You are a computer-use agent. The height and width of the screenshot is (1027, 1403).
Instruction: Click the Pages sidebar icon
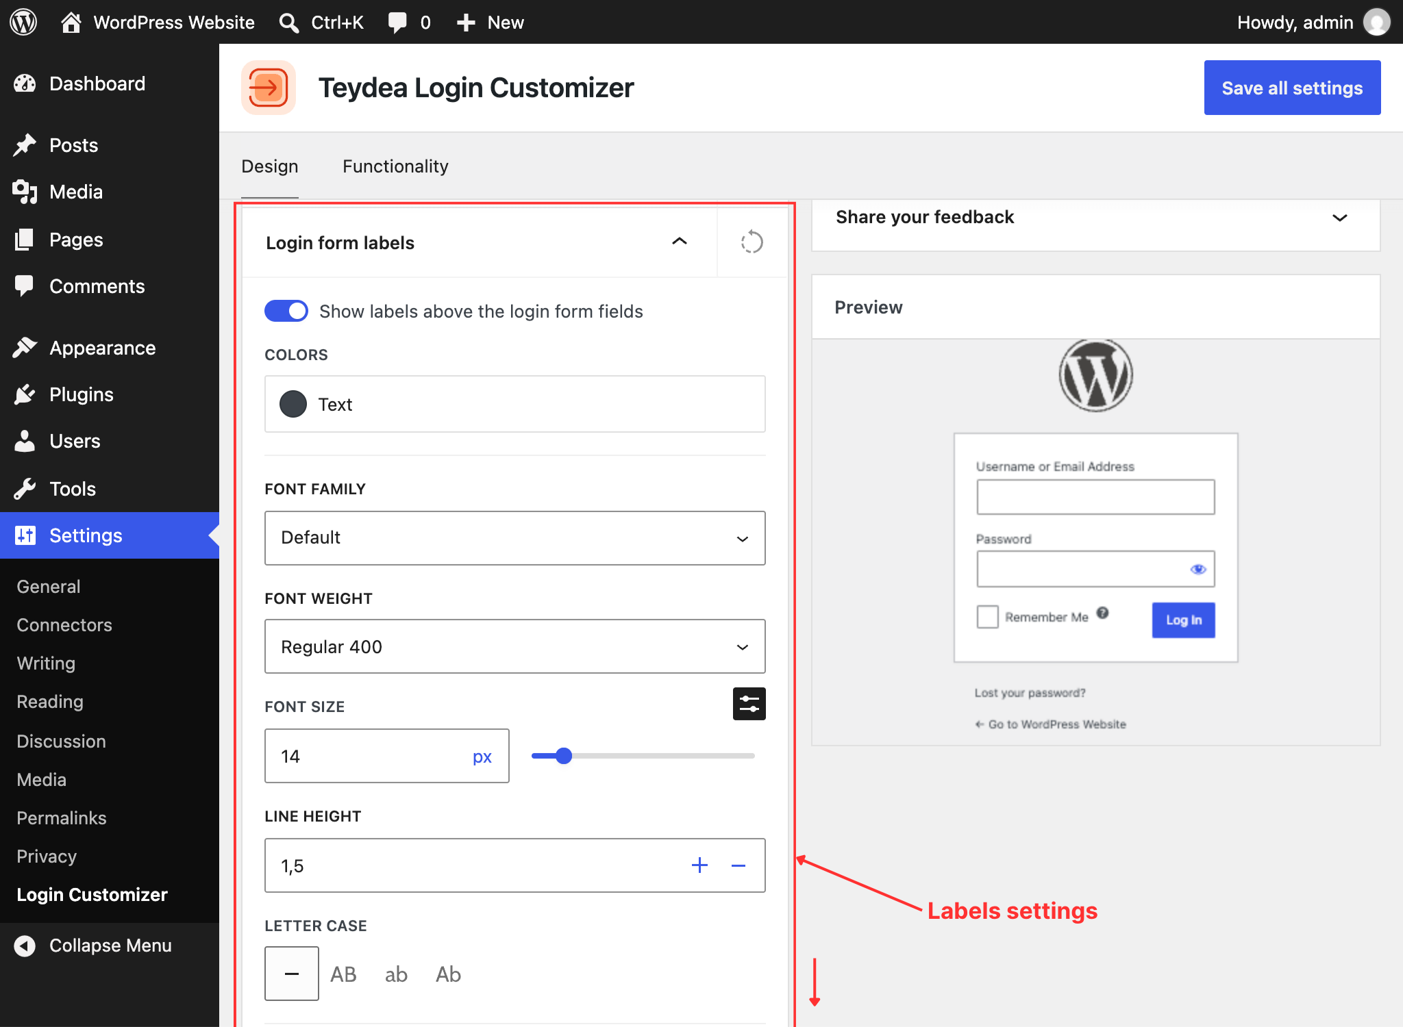pyautogui.click(x=25, y=240)
